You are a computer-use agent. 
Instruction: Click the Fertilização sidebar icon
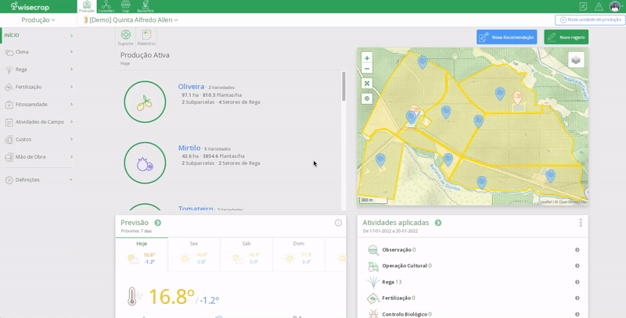[9, 88]
